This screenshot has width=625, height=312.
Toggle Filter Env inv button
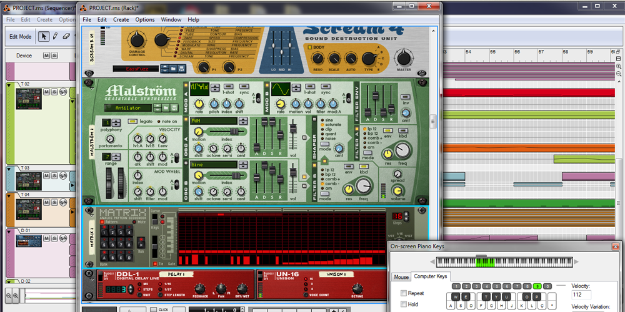point(406,97)
